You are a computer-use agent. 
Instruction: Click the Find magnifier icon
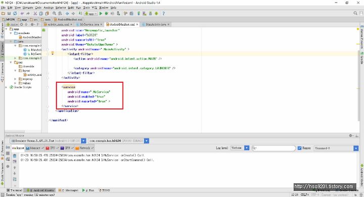[54, 14]
